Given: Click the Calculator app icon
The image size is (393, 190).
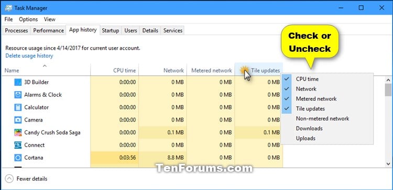Looking at the screenshot, I should pyautogui.click(x=18, y=107).
